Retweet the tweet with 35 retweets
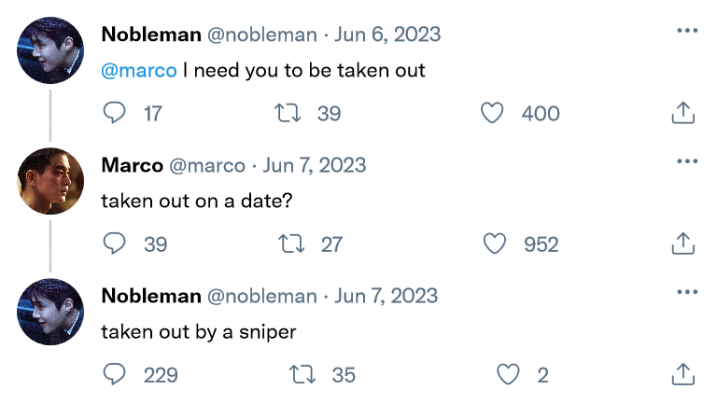Image resolution: width=717 pixels, height=404 pixels. [302, 374]
